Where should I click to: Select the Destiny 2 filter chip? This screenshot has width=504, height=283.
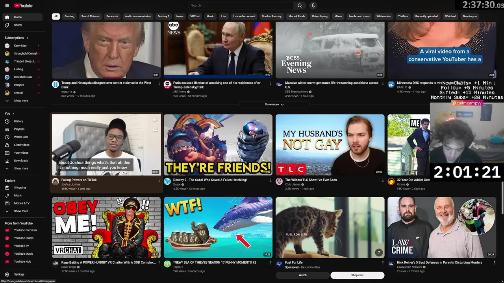pos(163,17)
